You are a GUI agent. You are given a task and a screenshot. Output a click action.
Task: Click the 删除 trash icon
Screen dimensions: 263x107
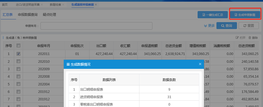[x=250, y=38]
